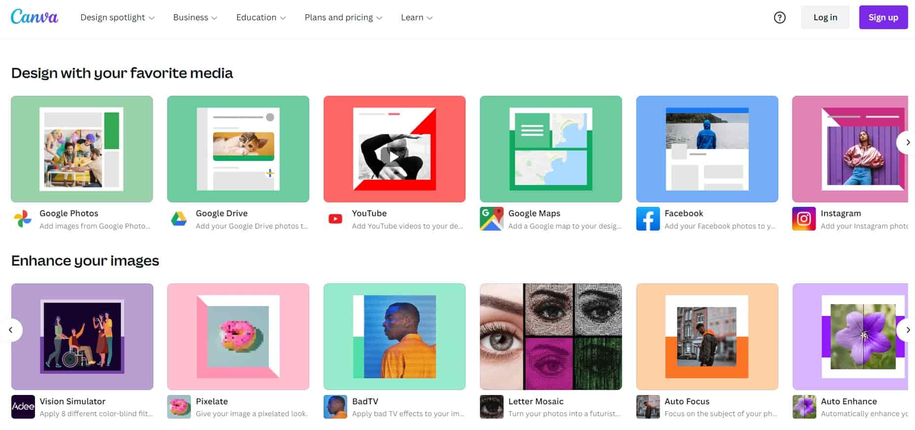The height and width of the screenshot is (430, 915).
Task: Select the red YouTube preview card
Action: (395, 149)
